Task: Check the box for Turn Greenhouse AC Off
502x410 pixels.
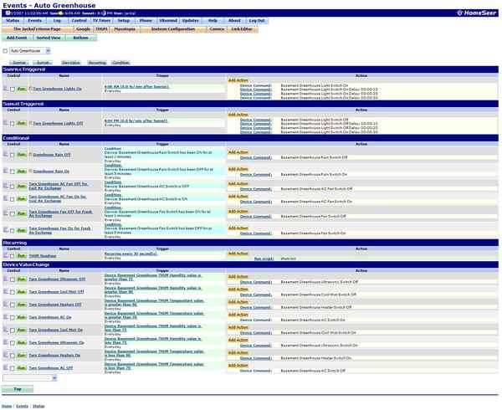Action: [x=13, y=368]
